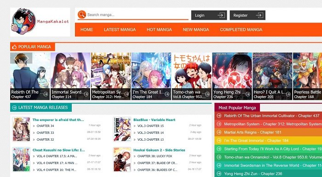Image resolution: width=322 pixels, height=177 pixels.
Task: Click thumbs-up icon by Popular Manga
Action: [x=14, y=47]
